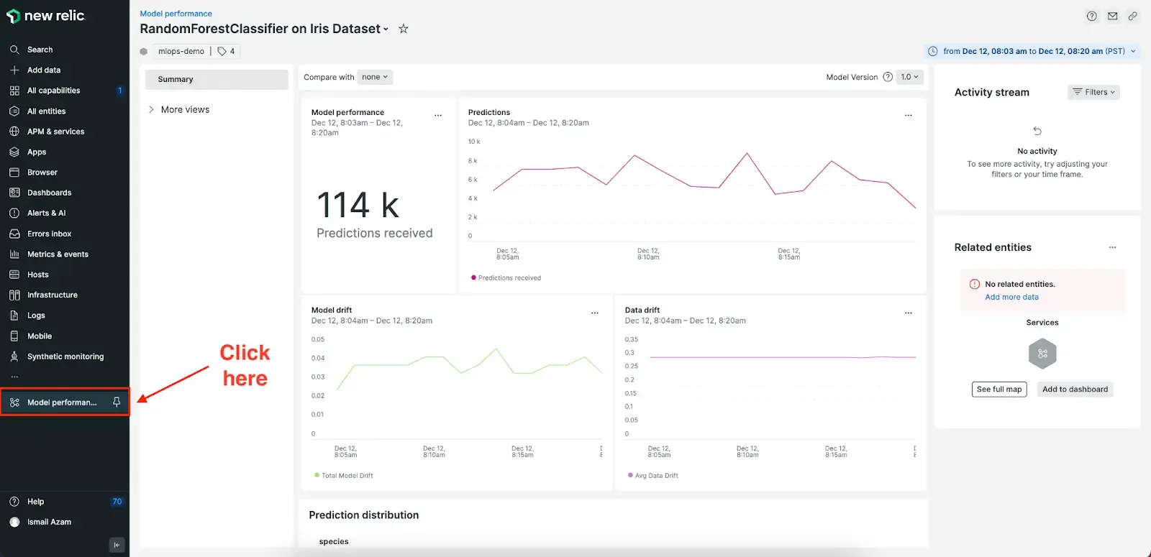Image resolution: width=1151 pixels, height=557 pixels.
Task: Click the All capabilities badge 1
Action: (x=119, y=91)
